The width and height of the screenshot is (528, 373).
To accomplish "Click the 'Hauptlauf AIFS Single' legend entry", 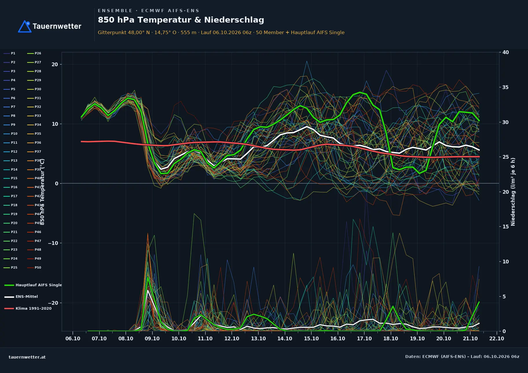I will [33, 285].
